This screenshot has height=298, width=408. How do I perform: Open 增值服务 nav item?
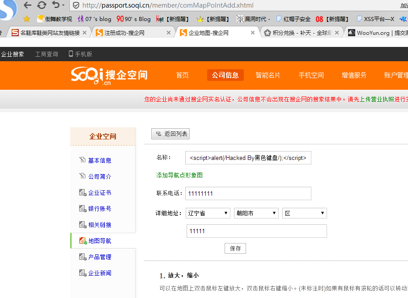(354, 76)
